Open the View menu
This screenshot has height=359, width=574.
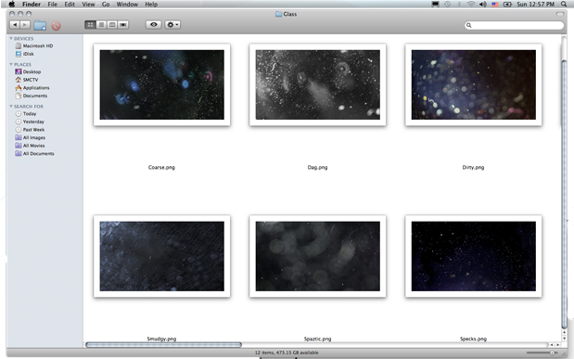[x=88, y=5]
